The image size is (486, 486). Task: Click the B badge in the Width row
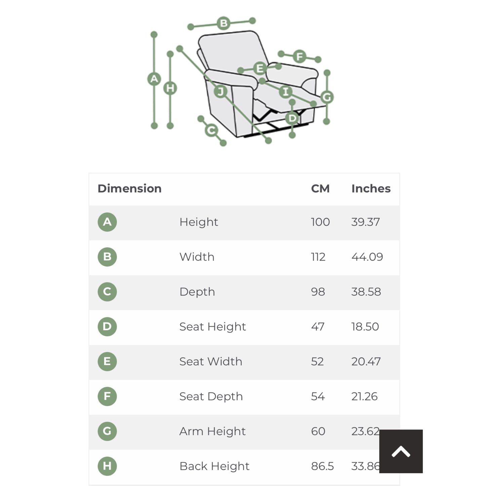107,257
